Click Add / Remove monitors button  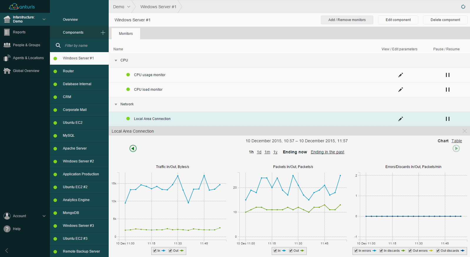tap(347, 20)
